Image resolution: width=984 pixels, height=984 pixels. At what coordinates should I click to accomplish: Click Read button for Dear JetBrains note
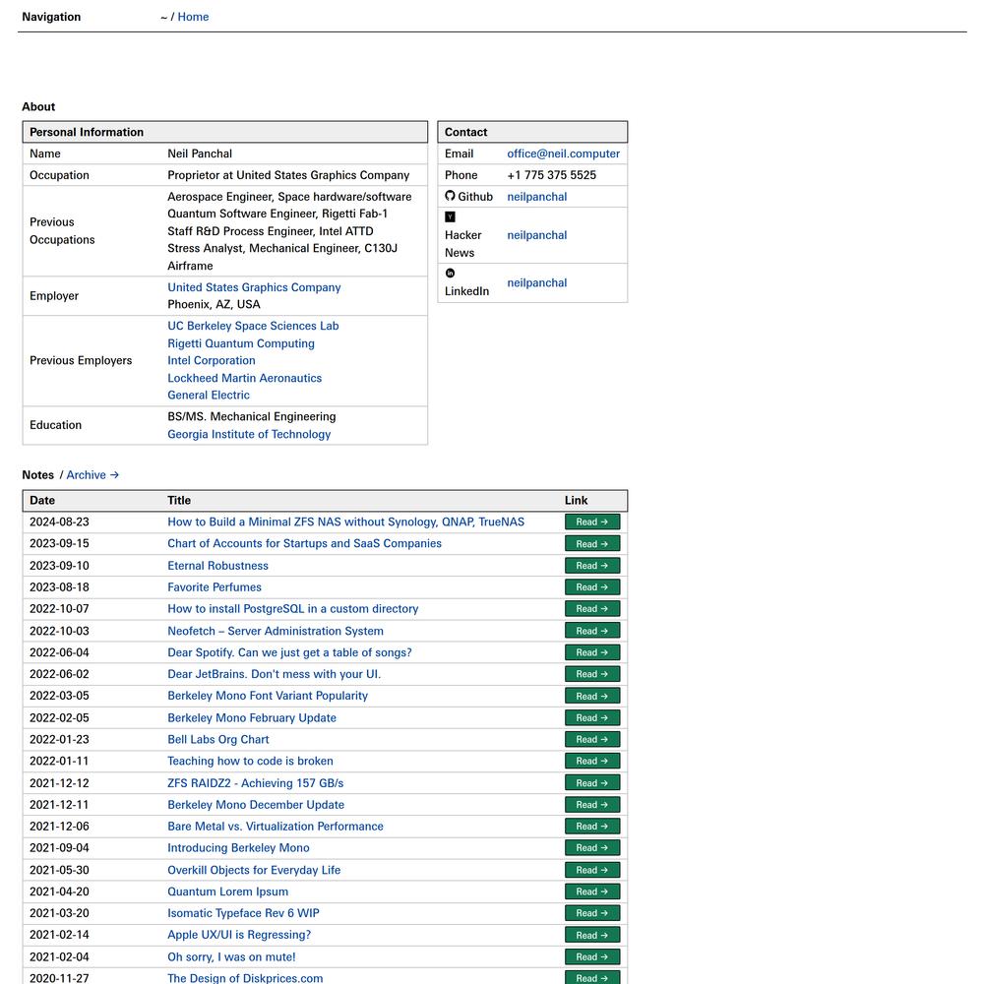(592, 674)
